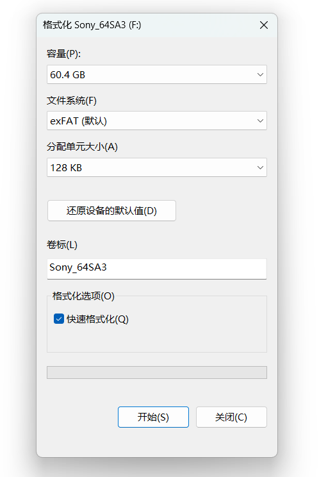
Task: Focus the Sony_64SA3 volume label field
Action: (157, 269)
